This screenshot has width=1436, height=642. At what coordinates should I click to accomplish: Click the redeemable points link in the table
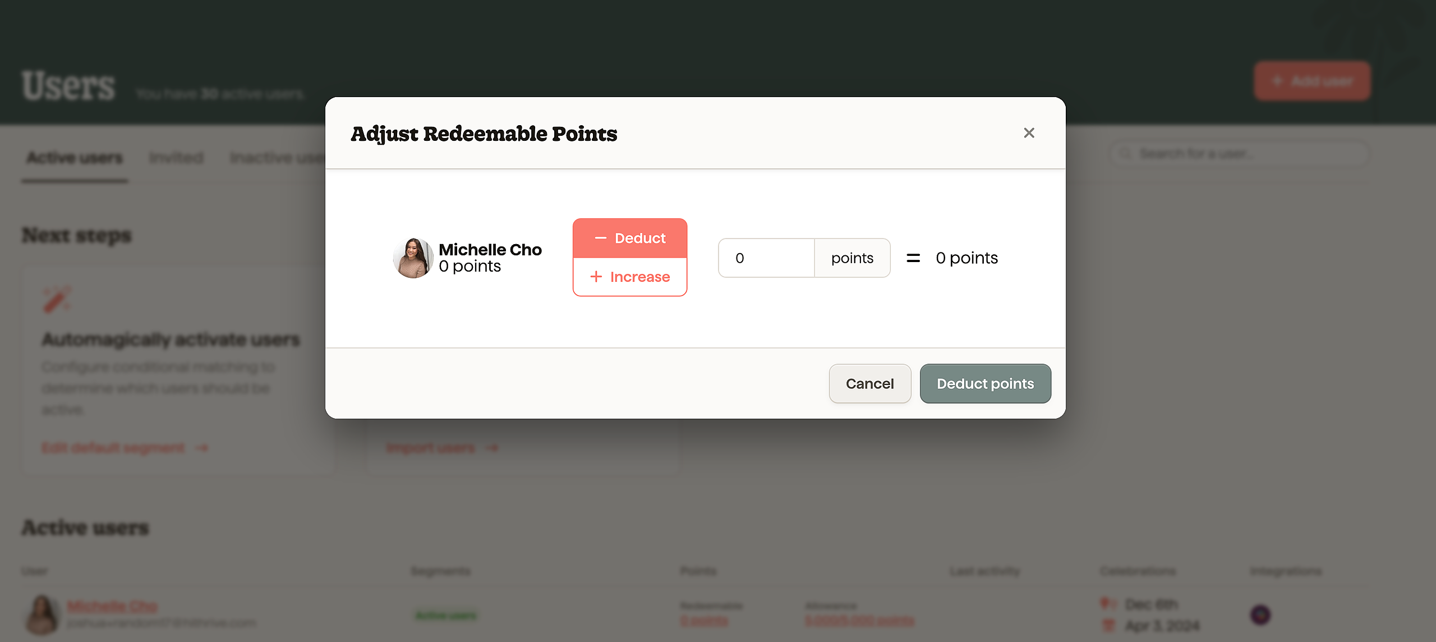704,621
